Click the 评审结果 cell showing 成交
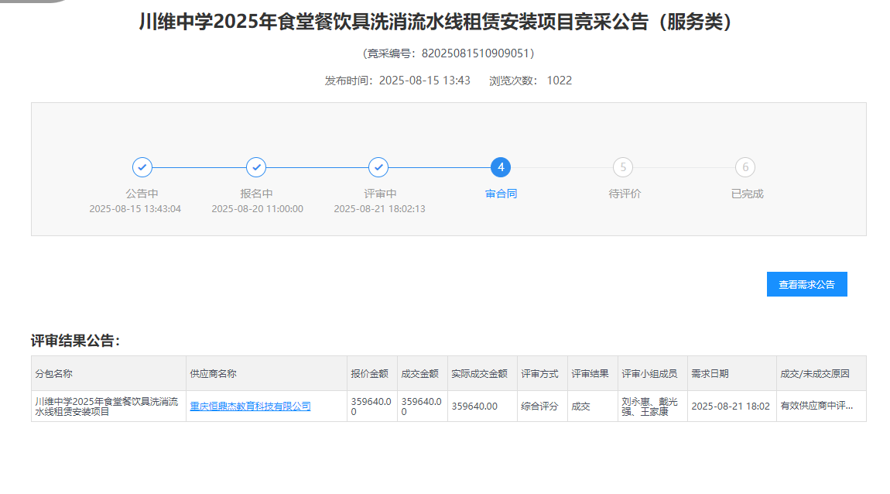Image resolution: width=890 pixels, height=494 pixels. (x=583, y=405)
